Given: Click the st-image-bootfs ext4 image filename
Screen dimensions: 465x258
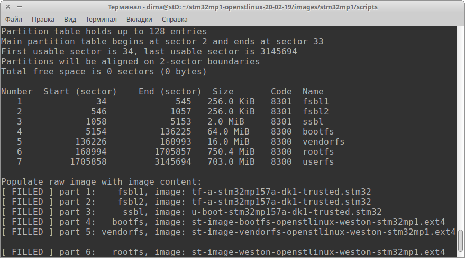Looking at the screenshot, I should [x=318, y=222].
